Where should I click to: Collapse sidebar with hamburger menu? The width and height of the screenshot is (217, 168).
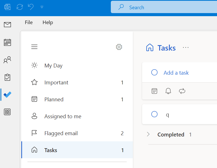(x=34, y=47)
